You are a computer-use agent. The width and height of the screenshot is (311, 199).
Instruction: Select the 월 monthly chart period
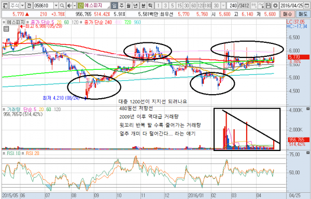(x=129, y=6)
